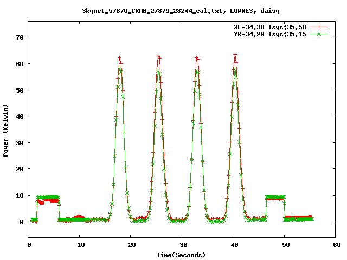Screen dimensions: 347x260
Task: Click the red plus legend marker
Action: pos(319,27)
